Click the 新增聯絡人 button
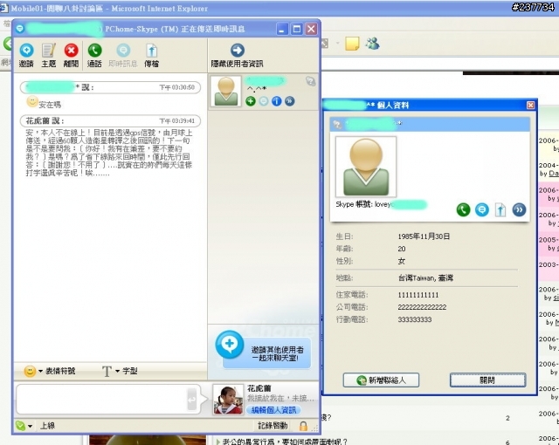559x445 pixels. click(381, 380)
